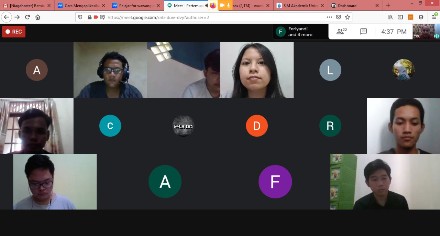Open a new browser tab
Image resolution: width=440 pixels, height=236 pixels.
(388, 6)
